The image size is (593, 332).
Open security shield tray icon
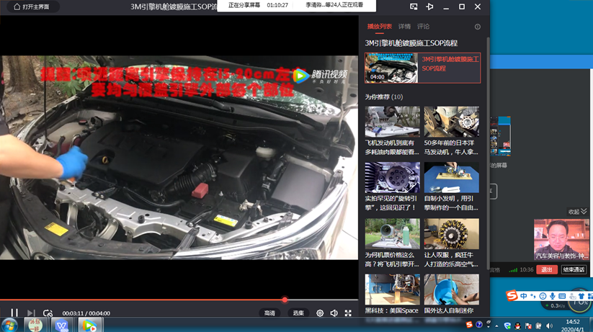[507, 326]
